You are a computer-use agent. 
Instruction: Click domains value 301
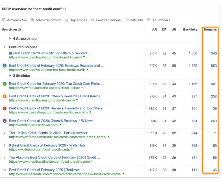point(214,84)
